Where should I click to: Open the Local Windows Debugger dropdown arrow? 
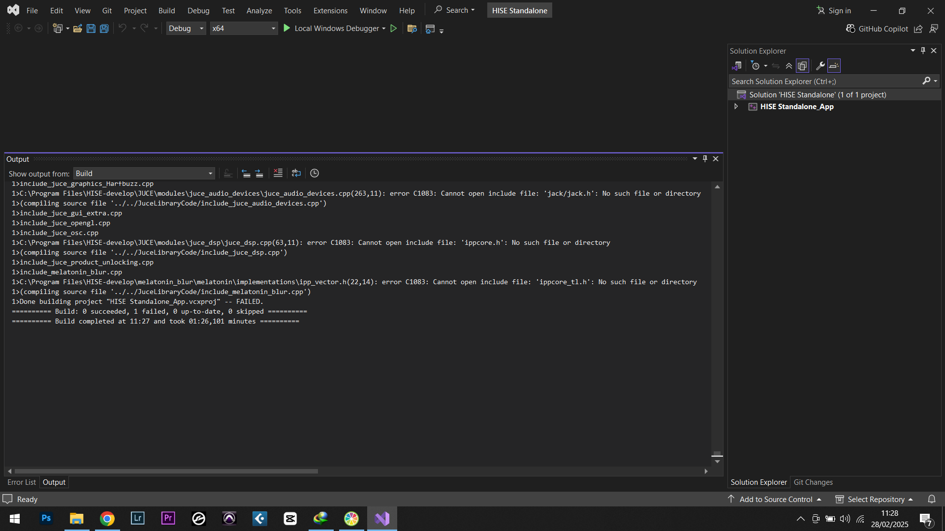[x=383, y=29]
